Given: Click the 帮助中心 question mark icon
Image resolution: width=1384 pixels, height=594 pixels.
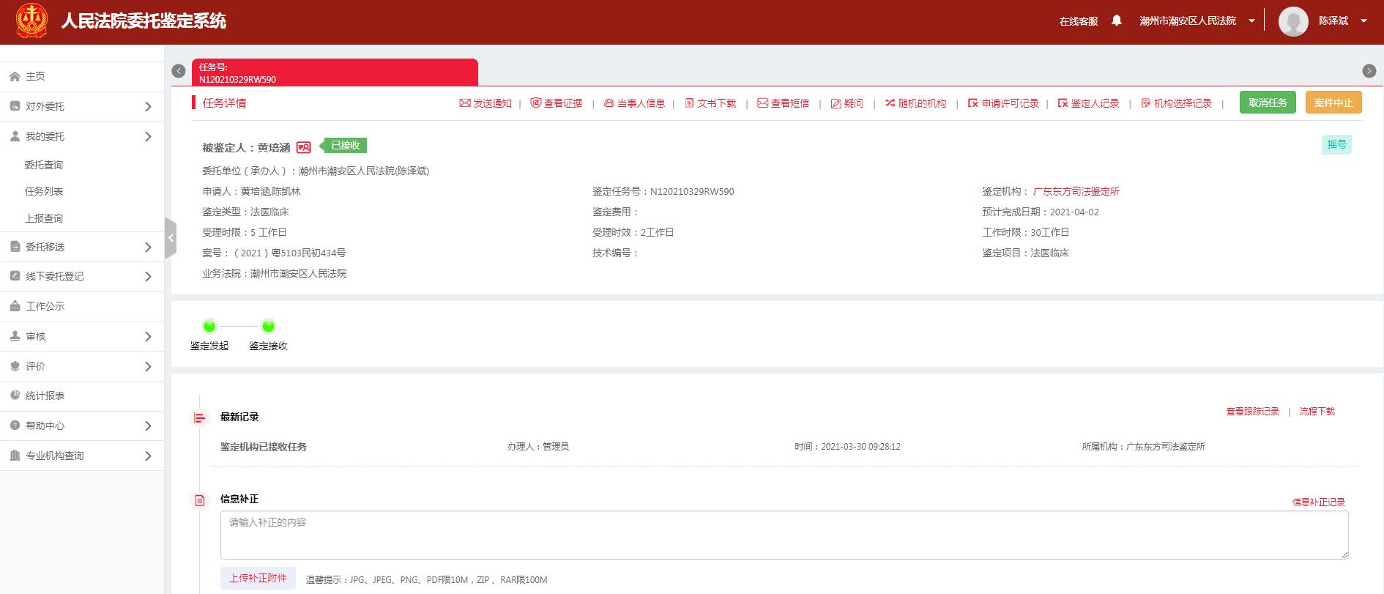Looking at the screenshot, I should tap(15, 426).
